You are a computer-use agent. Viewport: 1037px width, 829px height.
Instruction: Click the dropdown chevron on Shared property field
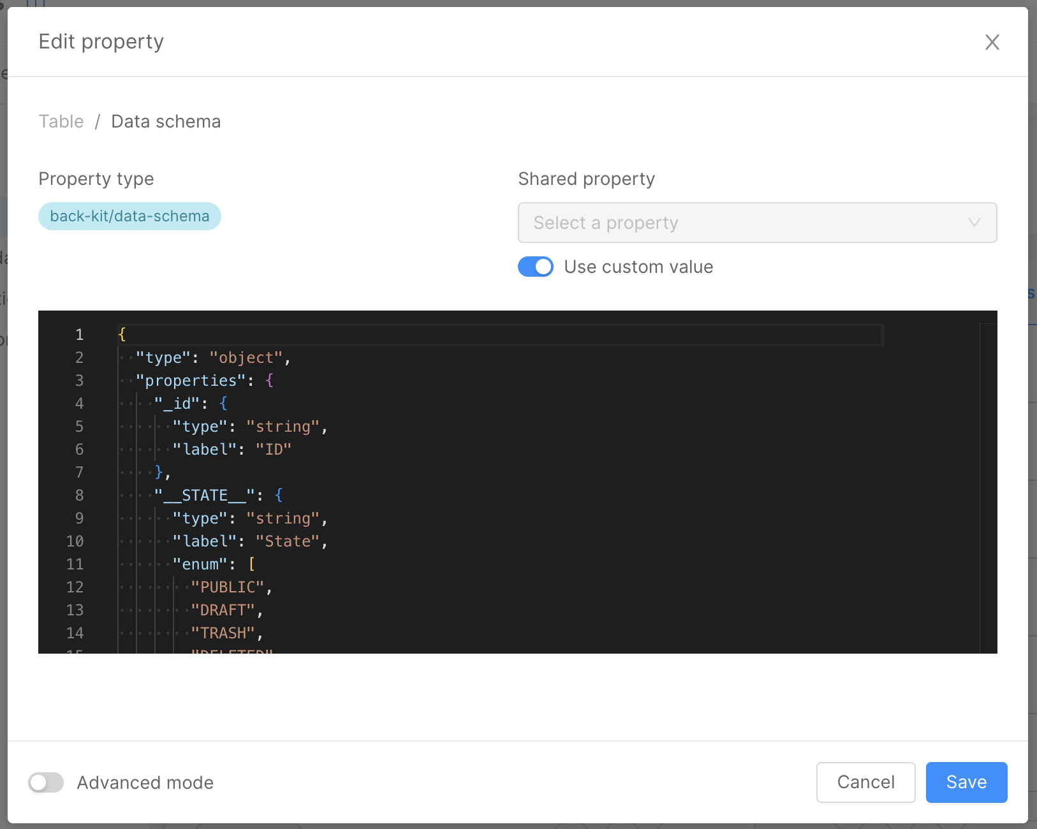(x=974, y=223)
